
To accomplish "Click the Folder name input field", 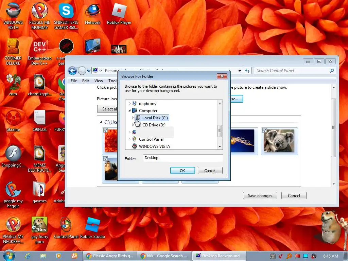I will [x=183, y=158].
